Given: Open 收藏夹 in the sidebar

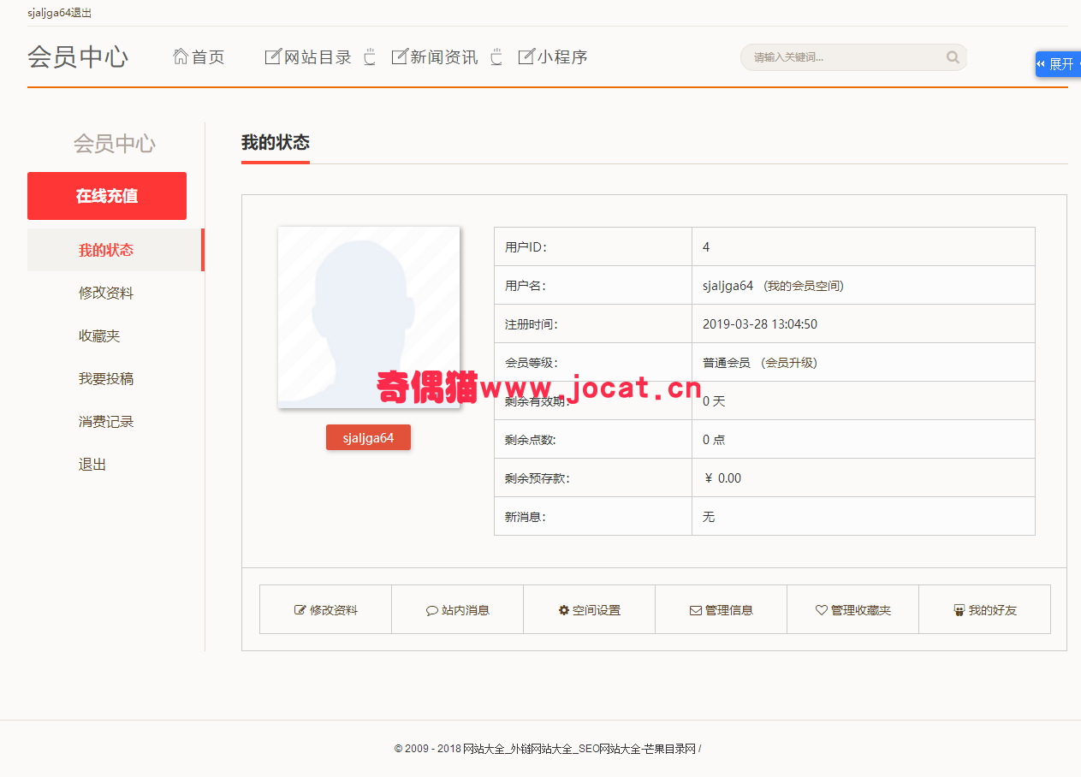Looking at the screenshot, I should pyautogui.click(x=99, y=335).
